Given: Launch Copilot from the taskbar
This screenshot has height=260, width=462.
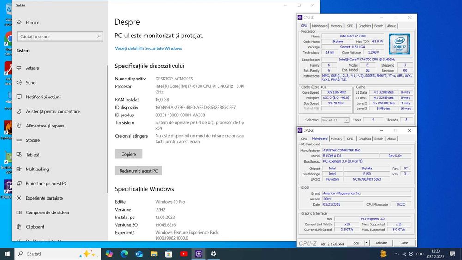Looking at the screenshot, I should [109, 254].
